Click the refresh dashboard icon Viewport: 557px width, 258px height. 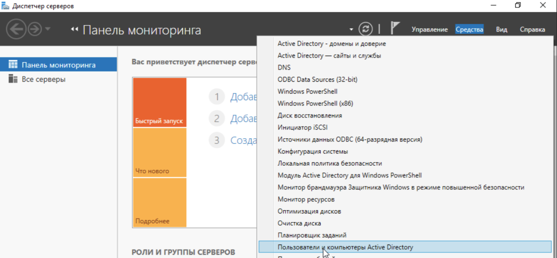click(x=366, y=29)
